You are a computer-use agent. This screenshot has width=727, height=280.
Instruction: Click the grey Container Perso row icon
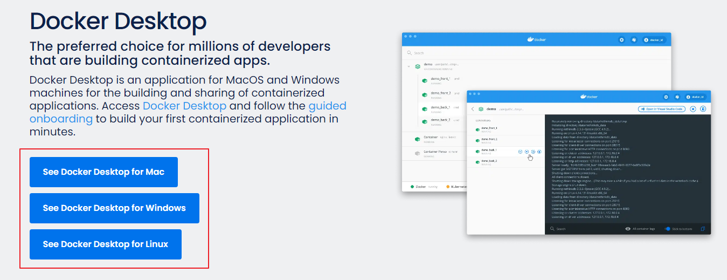417,154
